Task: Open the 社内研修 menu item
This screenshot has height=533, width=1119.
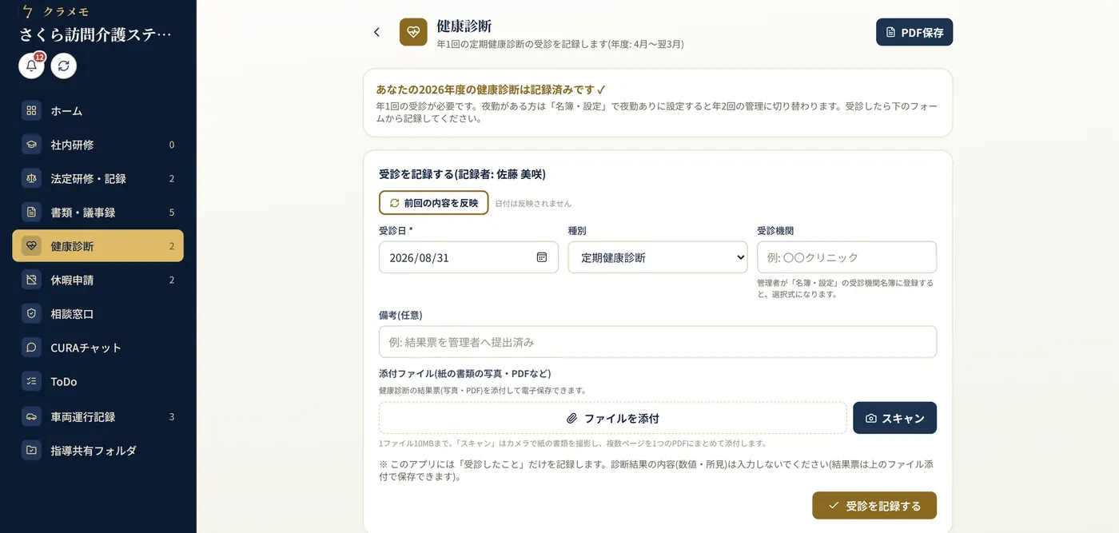Action: [x=98, y=145]
